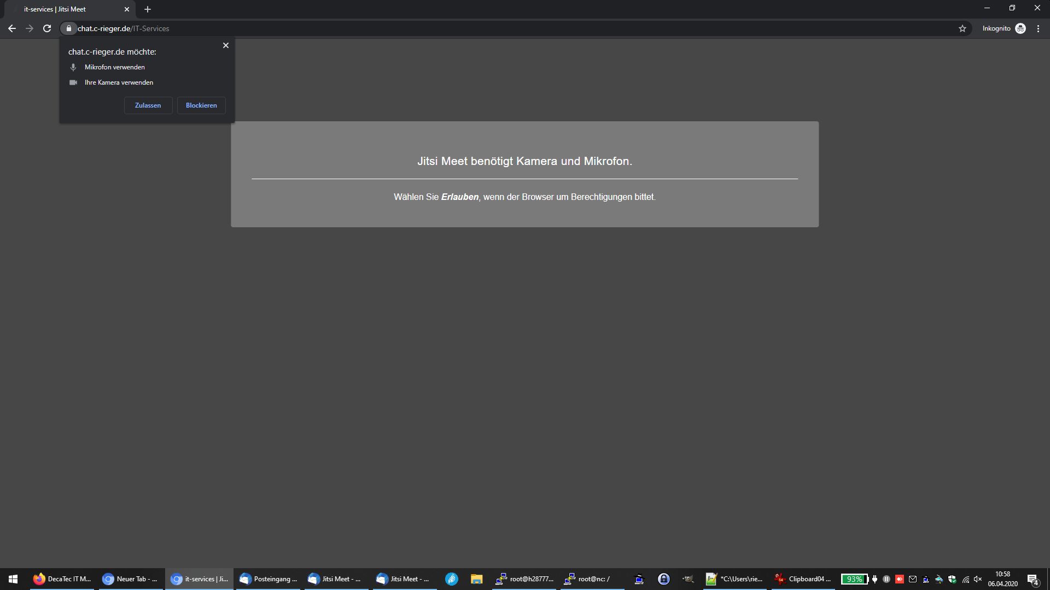Close the permission prompt popup

pyautogui.click(x=226, y=45)
